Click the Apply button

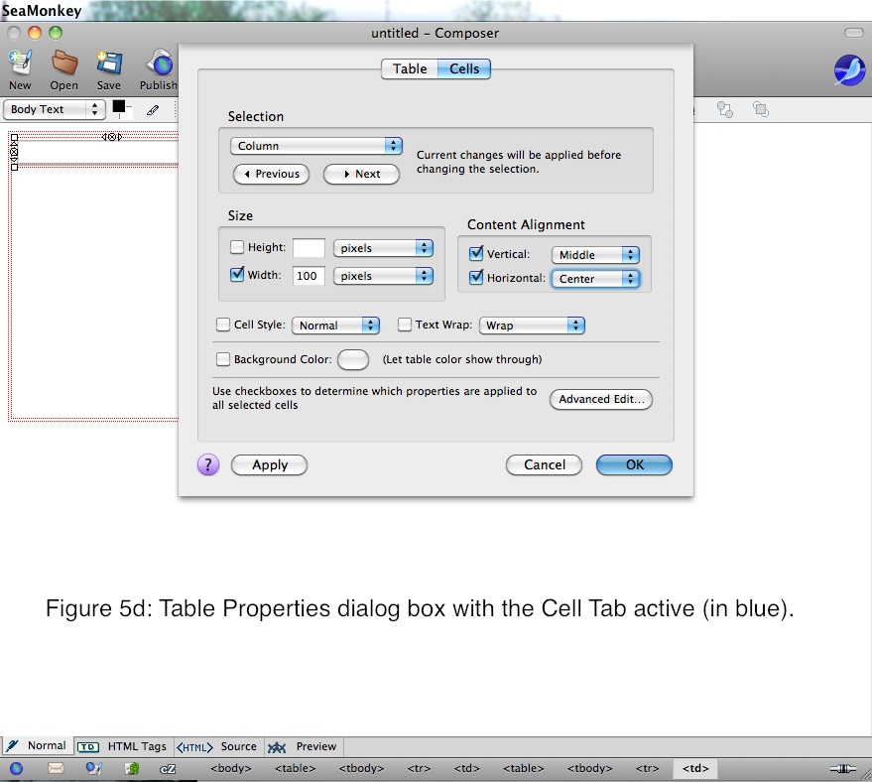[269, 464]
